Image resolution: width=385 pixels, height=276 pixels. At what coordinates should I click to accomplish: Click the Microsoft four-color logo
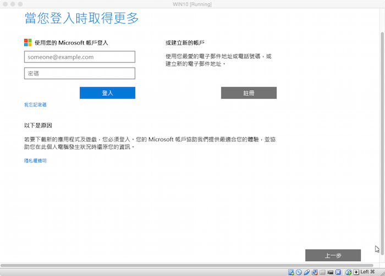coord(28,42)
